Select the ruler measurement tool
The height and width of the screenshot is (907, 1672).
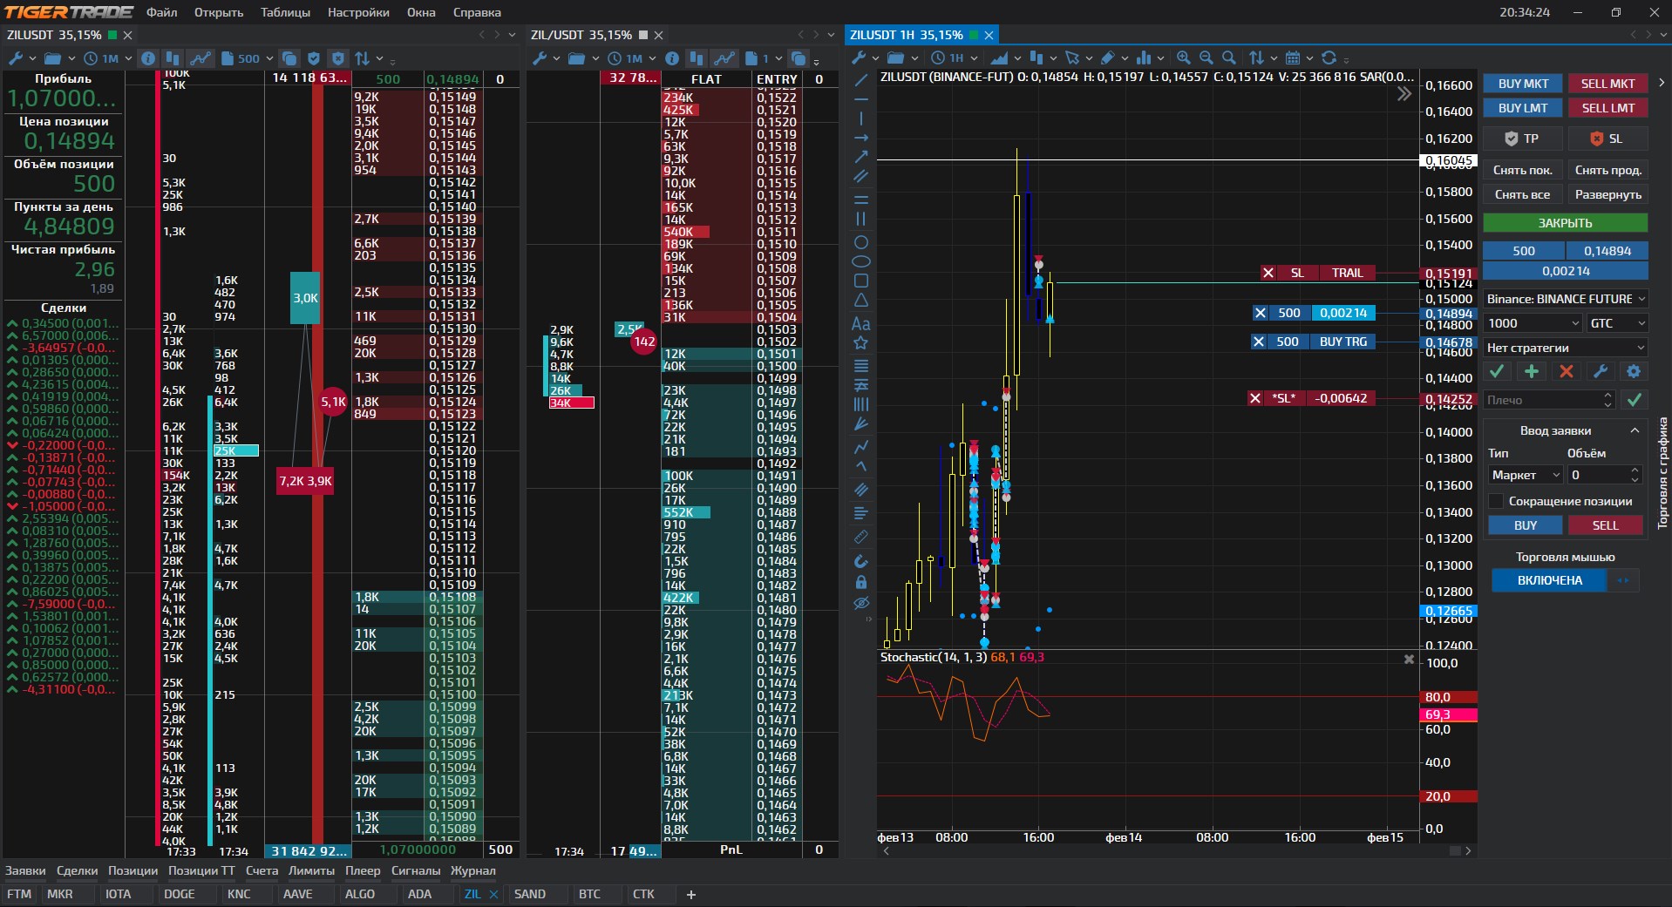(860, 537)
